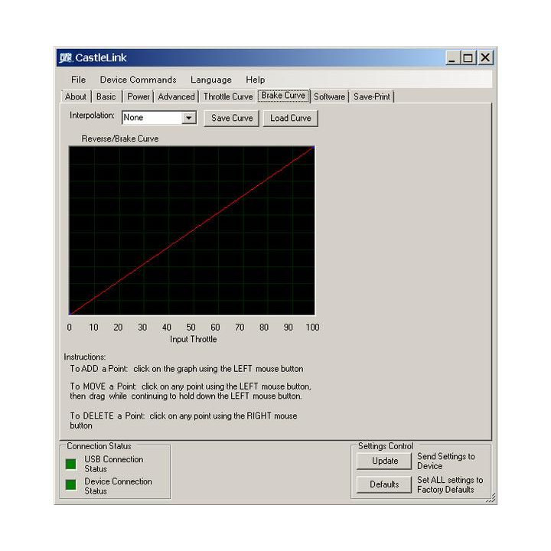Click the 'Settings Control' group label
Image resolution: width=551 pixels, height=551 pixels.
[386, 446]
